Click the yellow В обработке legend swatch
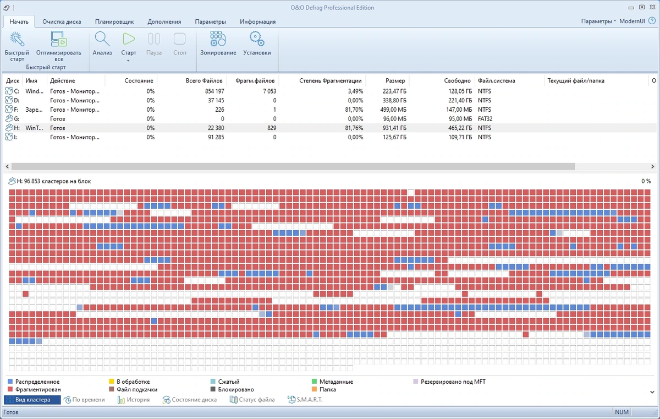This screenshot has height=419, width=660. pos(111,382)
